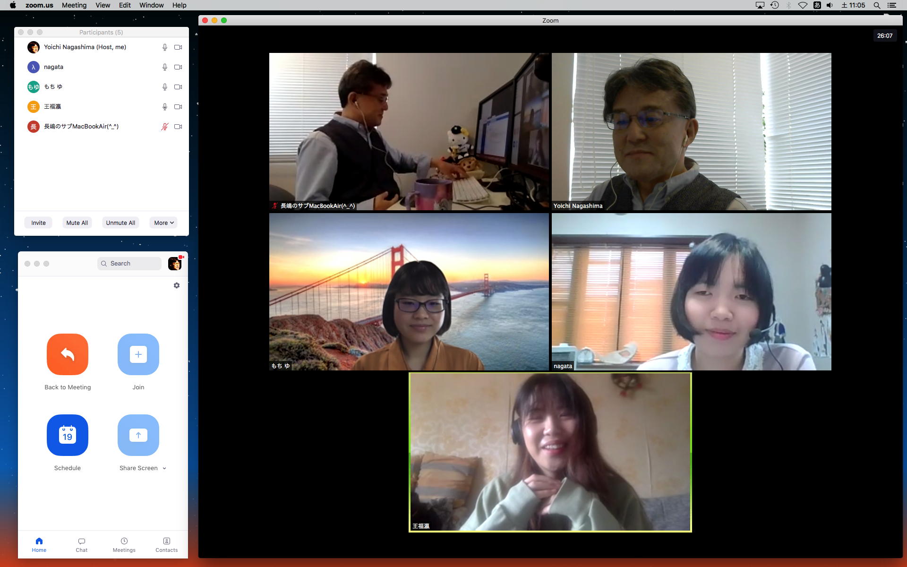Expand the Share Screen options chevron
Viewport: 907px width, 567px height.
click(164, 468)
